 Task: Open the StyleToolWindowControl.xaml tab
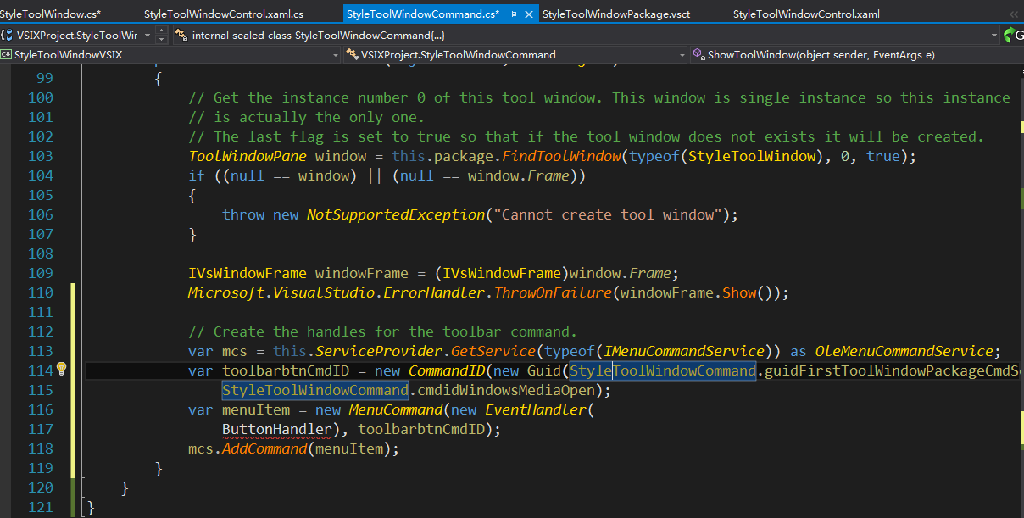click(x=805, y=14)
